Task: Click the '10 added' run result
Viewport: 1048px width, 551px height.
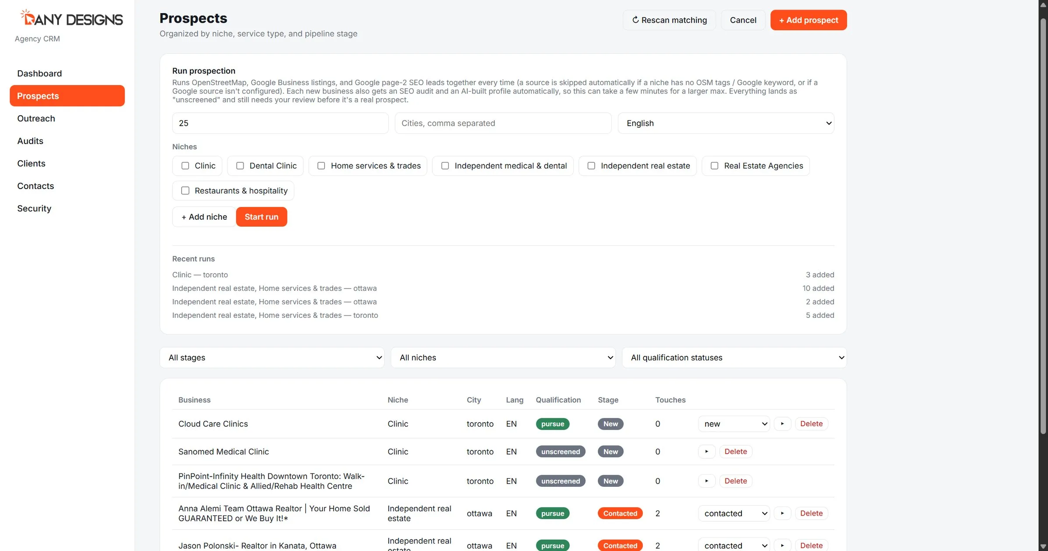Action: [x=818, y=288]
